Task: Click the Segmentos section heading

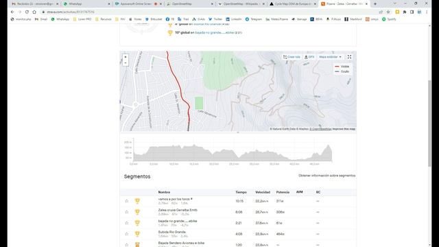Action: 137,176
